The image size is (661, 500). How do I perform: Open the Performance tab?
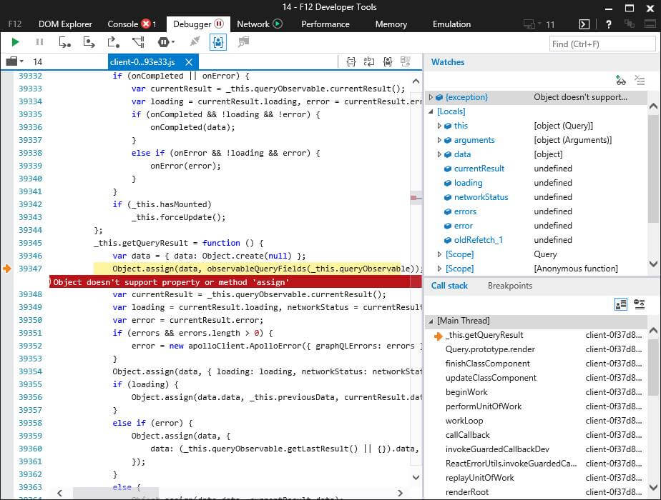(325, 24)
